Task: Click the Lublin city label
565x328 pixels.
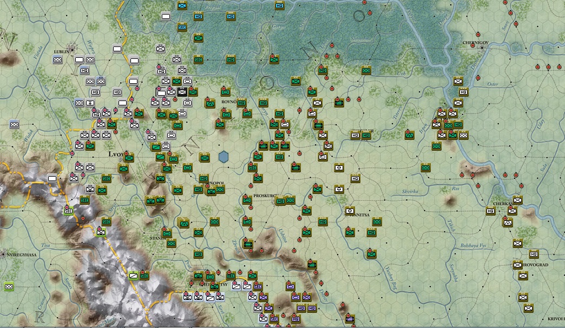Action: coord(61,52)
